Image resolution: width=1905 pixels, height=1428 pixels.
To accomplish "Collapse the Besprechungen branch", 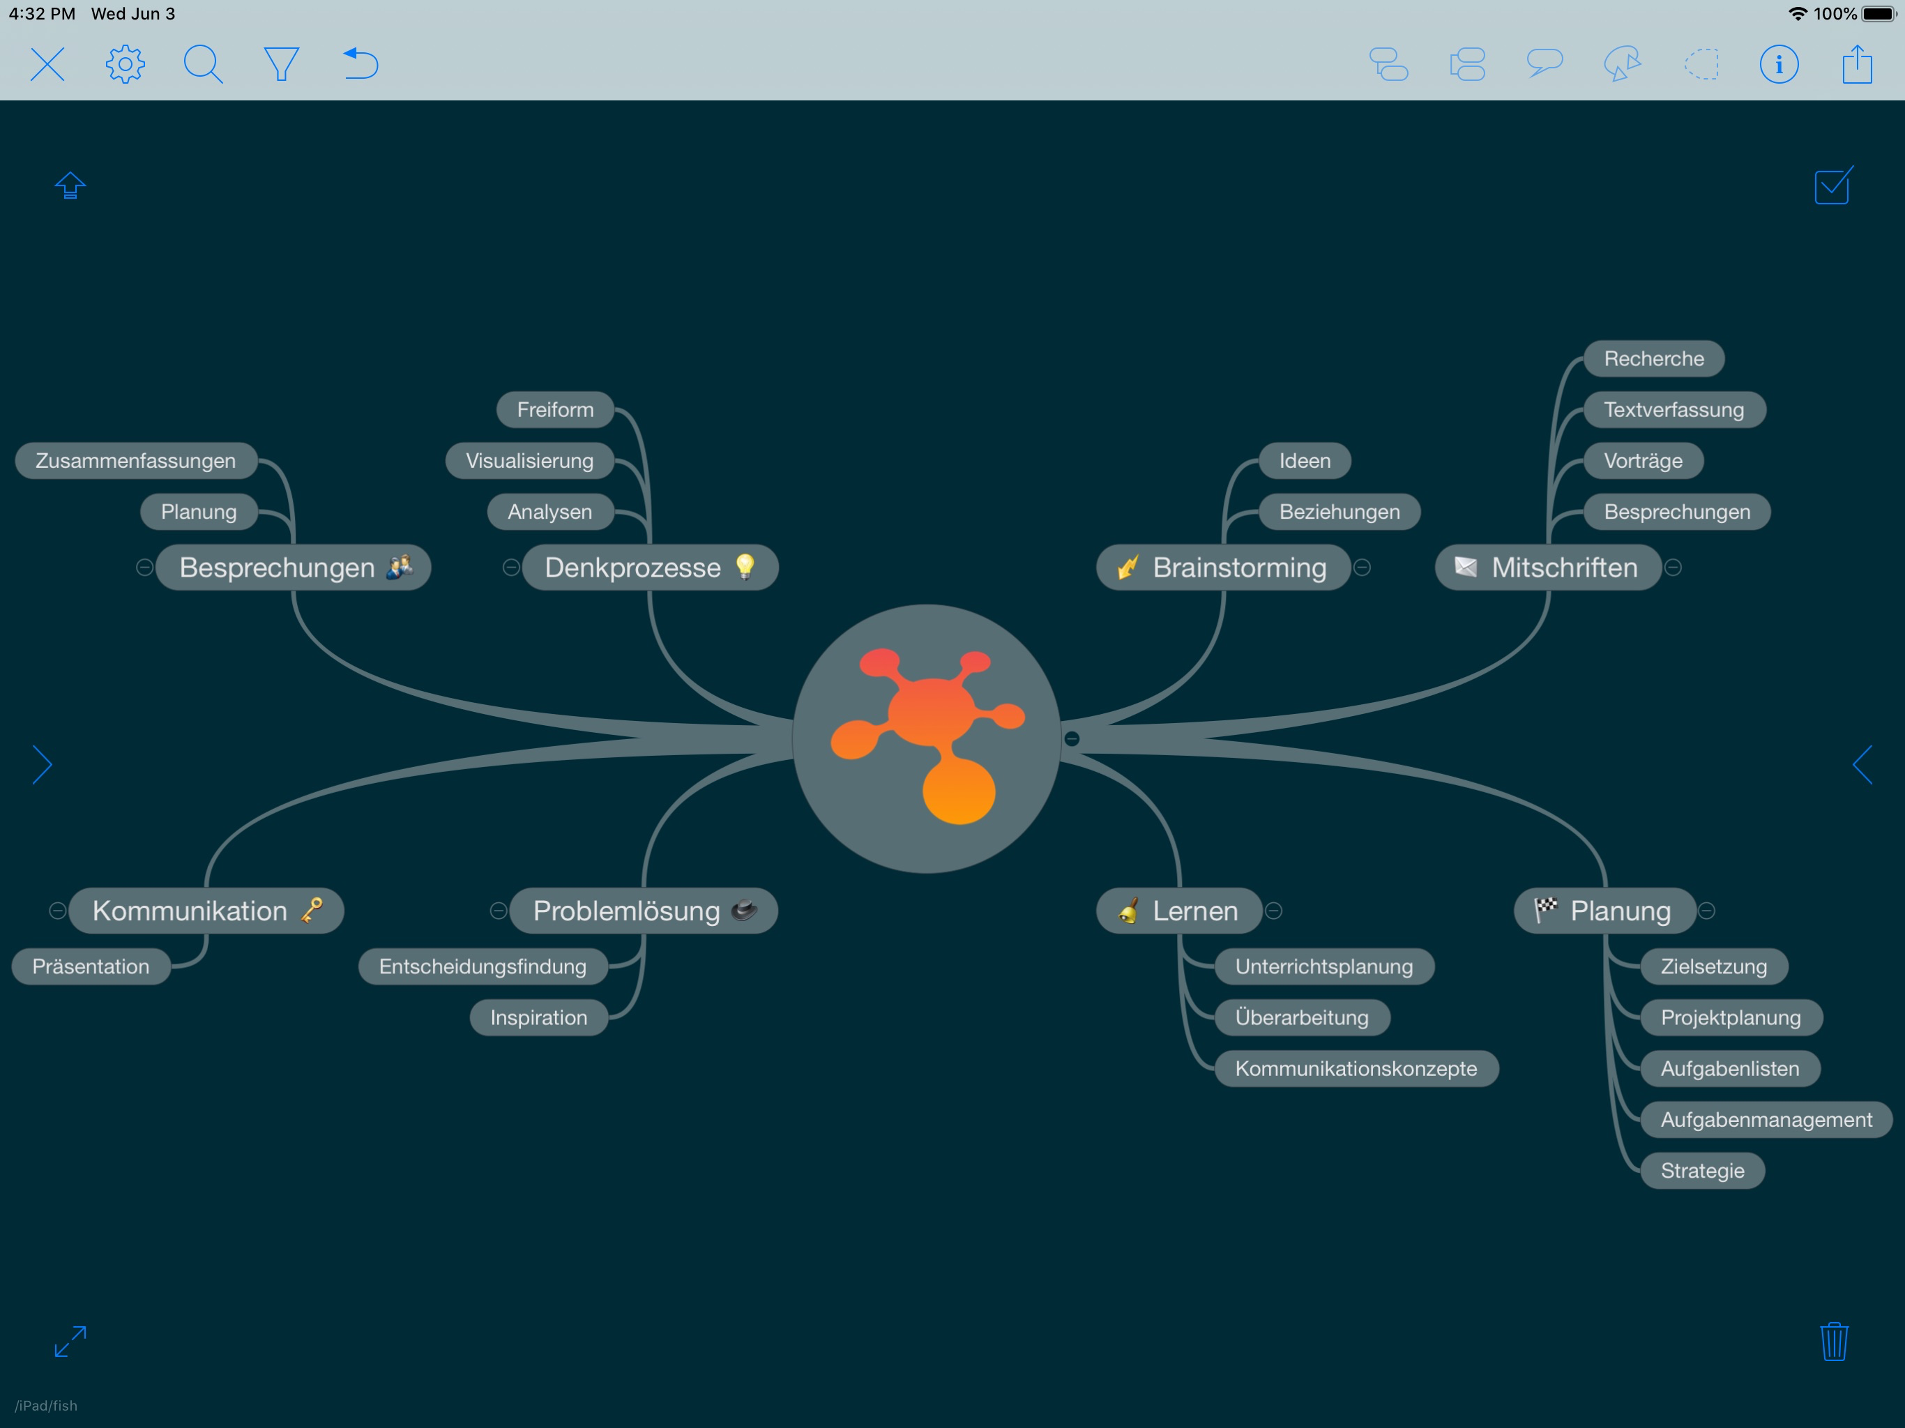I will click(144, 567).
